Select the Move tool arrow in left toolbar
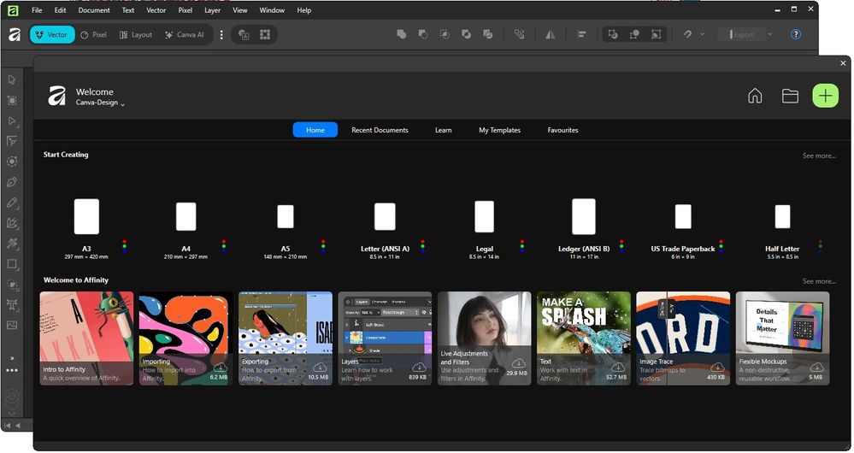Viewport: 854px width, 453px height. pos(12,80)
